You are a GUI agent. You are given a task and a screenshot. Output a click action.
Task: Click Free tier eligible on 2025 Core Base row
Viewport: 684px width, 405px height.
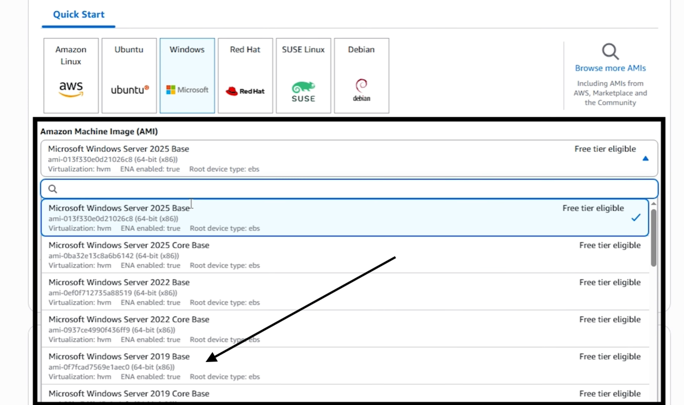coord(610,245)
